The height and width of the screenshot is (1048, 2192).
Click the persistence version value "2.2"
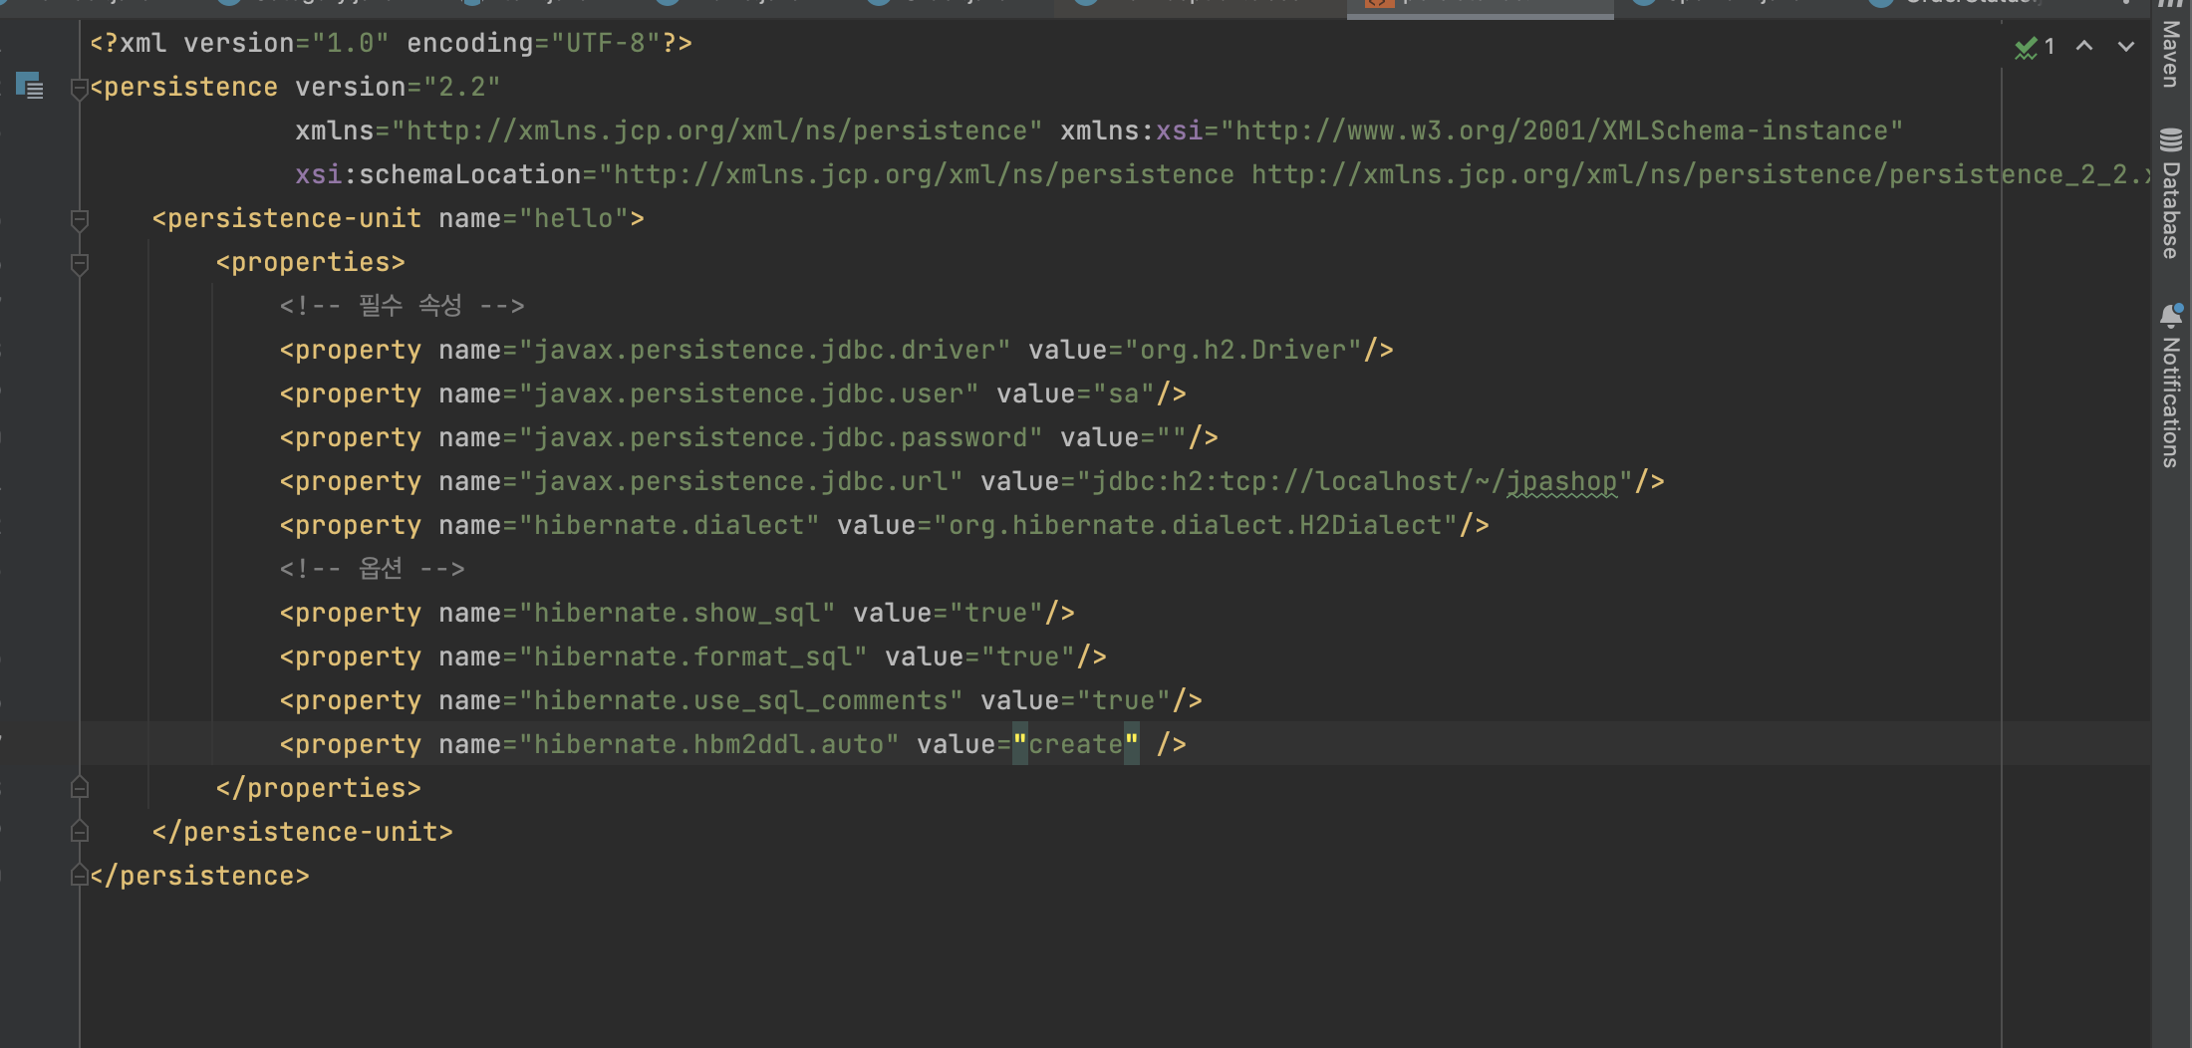coord(462,88)
